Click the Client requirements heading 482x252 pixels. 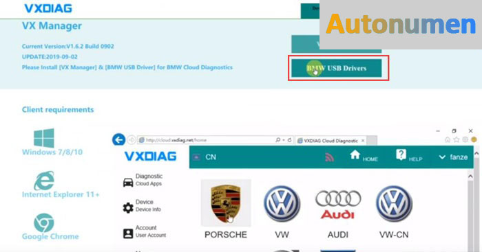click(58, 109)
